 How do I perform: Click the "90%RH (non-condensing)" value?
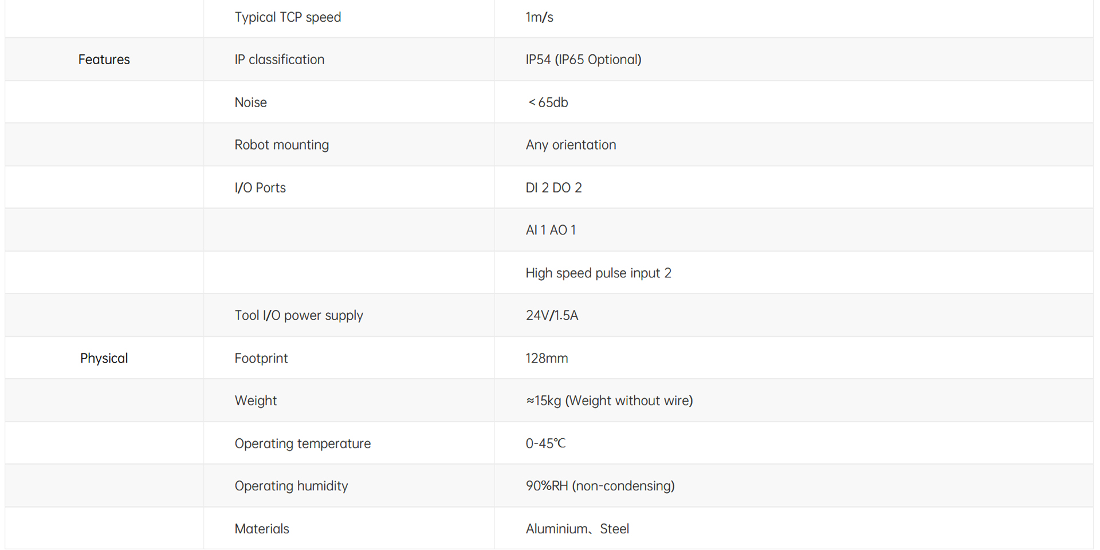coord(600,486)
